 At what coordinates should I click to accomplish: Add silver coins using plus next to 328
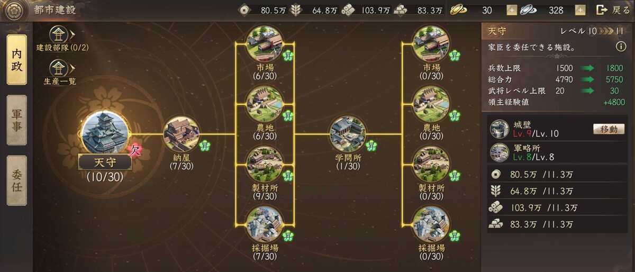pos(580,10)
